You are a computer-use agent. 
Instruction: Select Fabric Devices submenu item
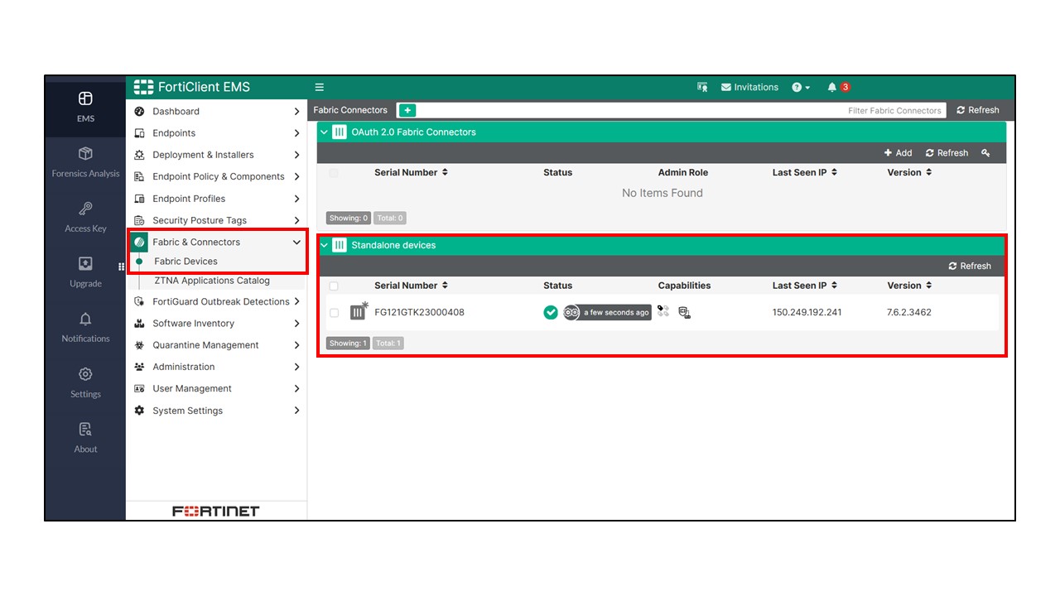coord(186,262)
